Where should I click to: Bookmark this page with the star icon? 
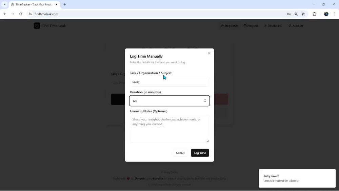303,14
